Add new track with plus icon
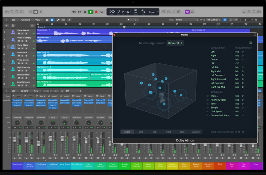 point(6,26)
